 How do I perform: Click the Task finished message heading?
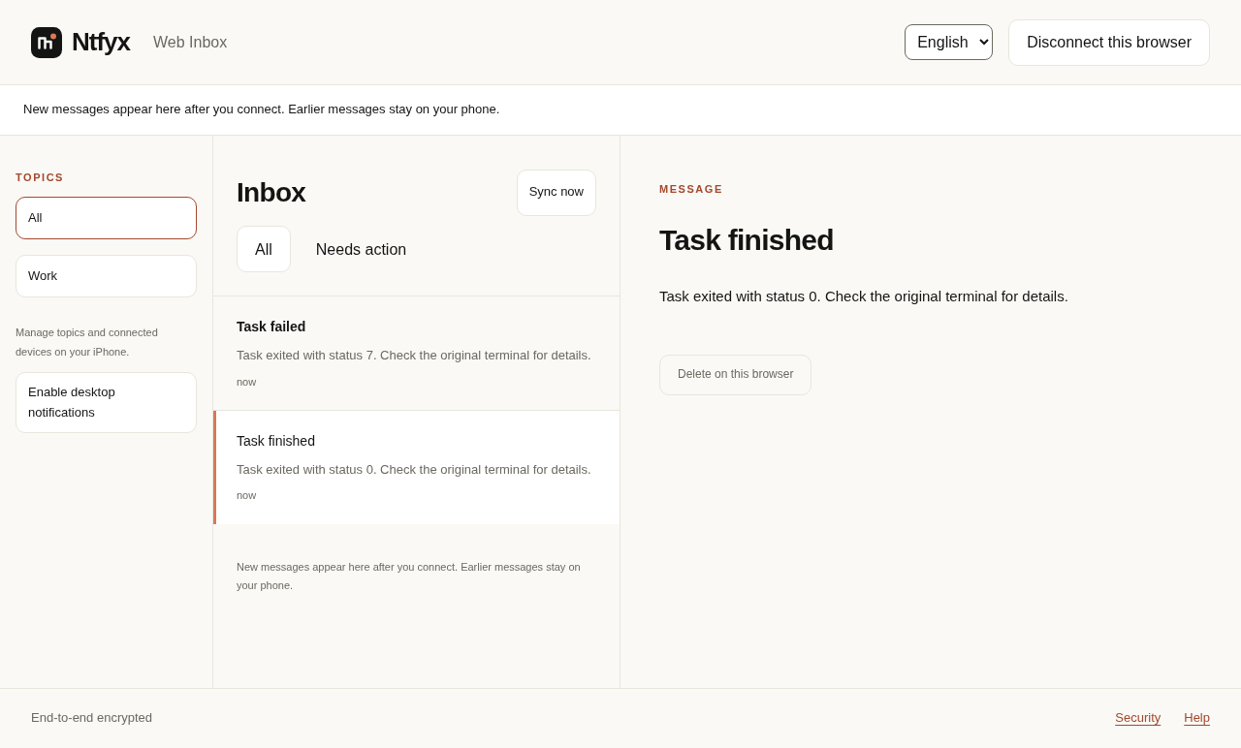point(747,240)
